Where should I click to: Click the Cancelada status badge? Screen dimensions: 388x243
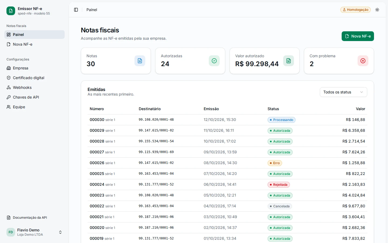[x=280, y=206]
